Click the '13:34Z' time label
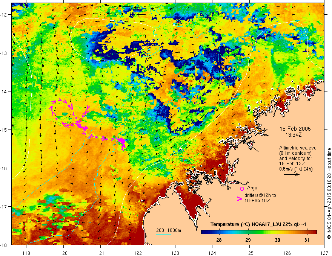The width and height of the screenshot is (332, 256). click(293, 135)
